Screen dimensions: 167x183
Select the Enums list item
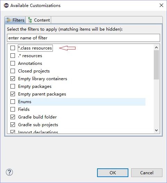pos(81,102)
